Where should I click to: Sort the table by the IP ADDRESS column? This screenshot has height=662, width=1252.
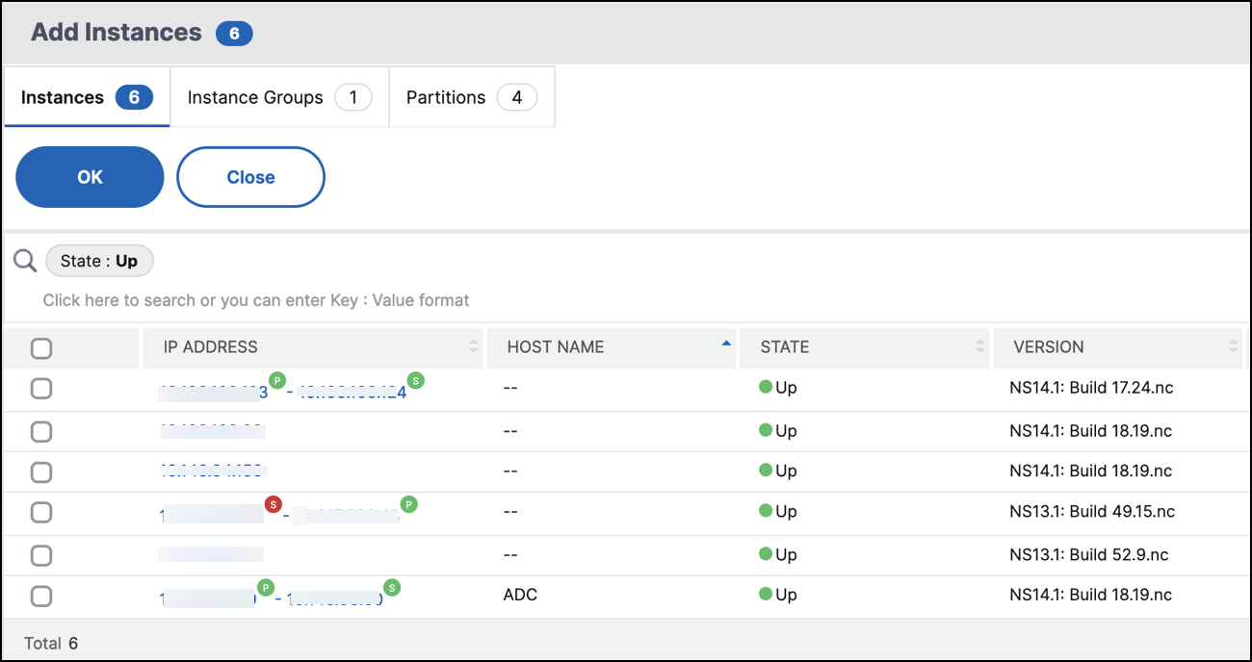(x=312, y=347)
